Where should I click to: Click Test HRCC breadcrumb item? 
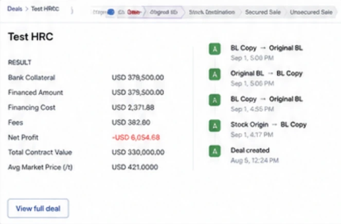45,9
